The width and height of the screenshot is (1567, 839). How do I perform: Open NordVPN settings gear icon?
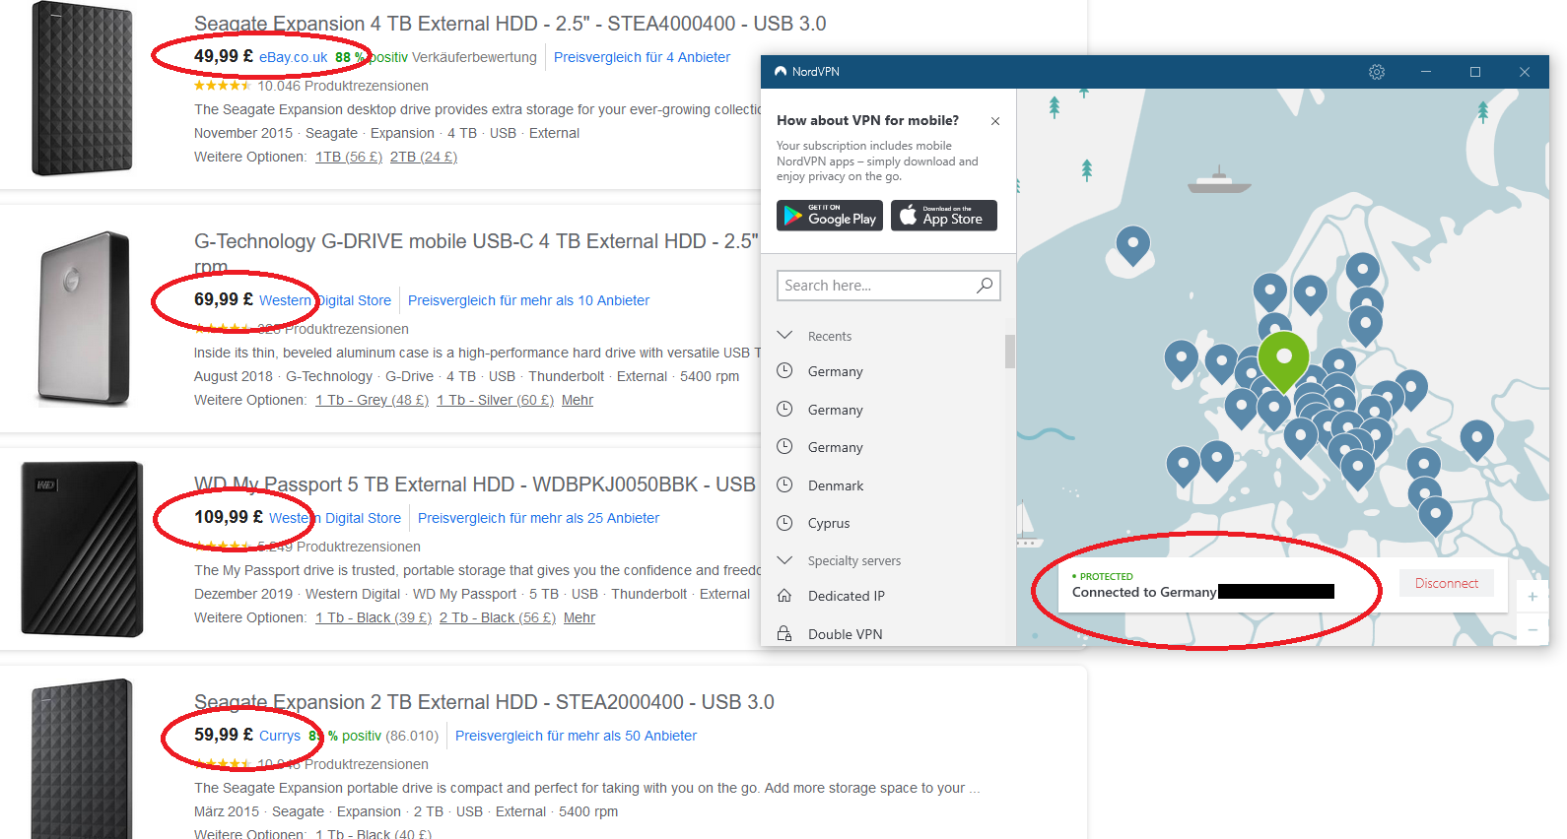(x=1377, y=72)
